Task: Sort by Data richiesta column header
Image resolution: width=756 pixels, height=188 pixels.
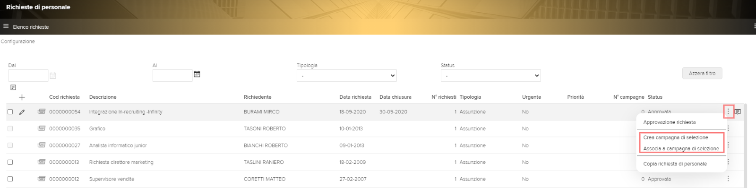Action: click(355, 97)
